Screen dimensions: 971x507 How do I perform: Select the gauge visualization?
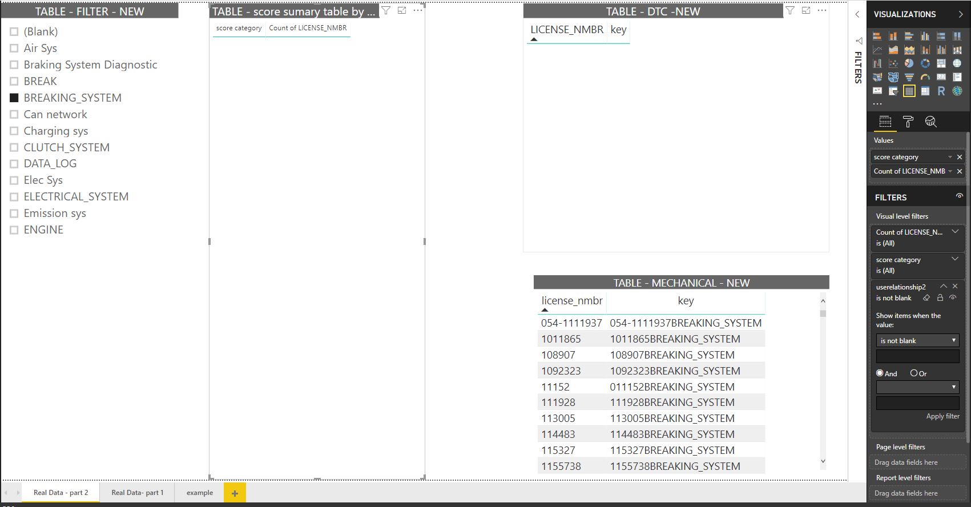pyautogui.click(x=925, y=77)
